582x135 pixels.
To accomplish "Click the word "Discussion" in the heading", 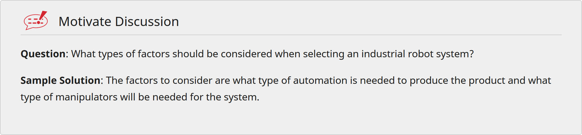I will 147,22.
